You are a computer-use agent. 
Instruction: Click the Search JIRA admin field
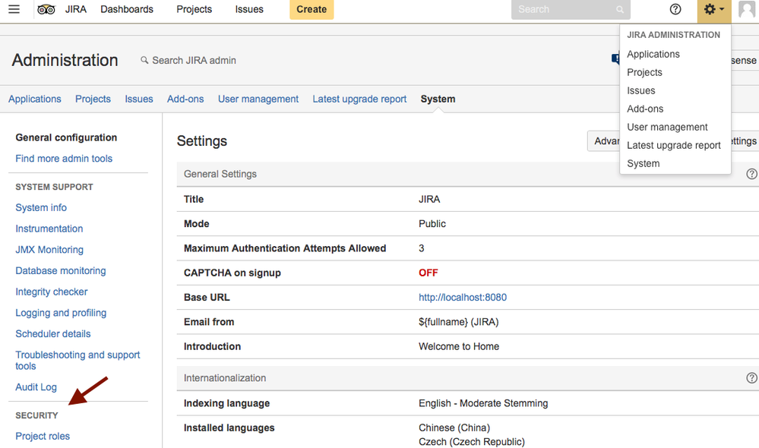coord(194,61)
